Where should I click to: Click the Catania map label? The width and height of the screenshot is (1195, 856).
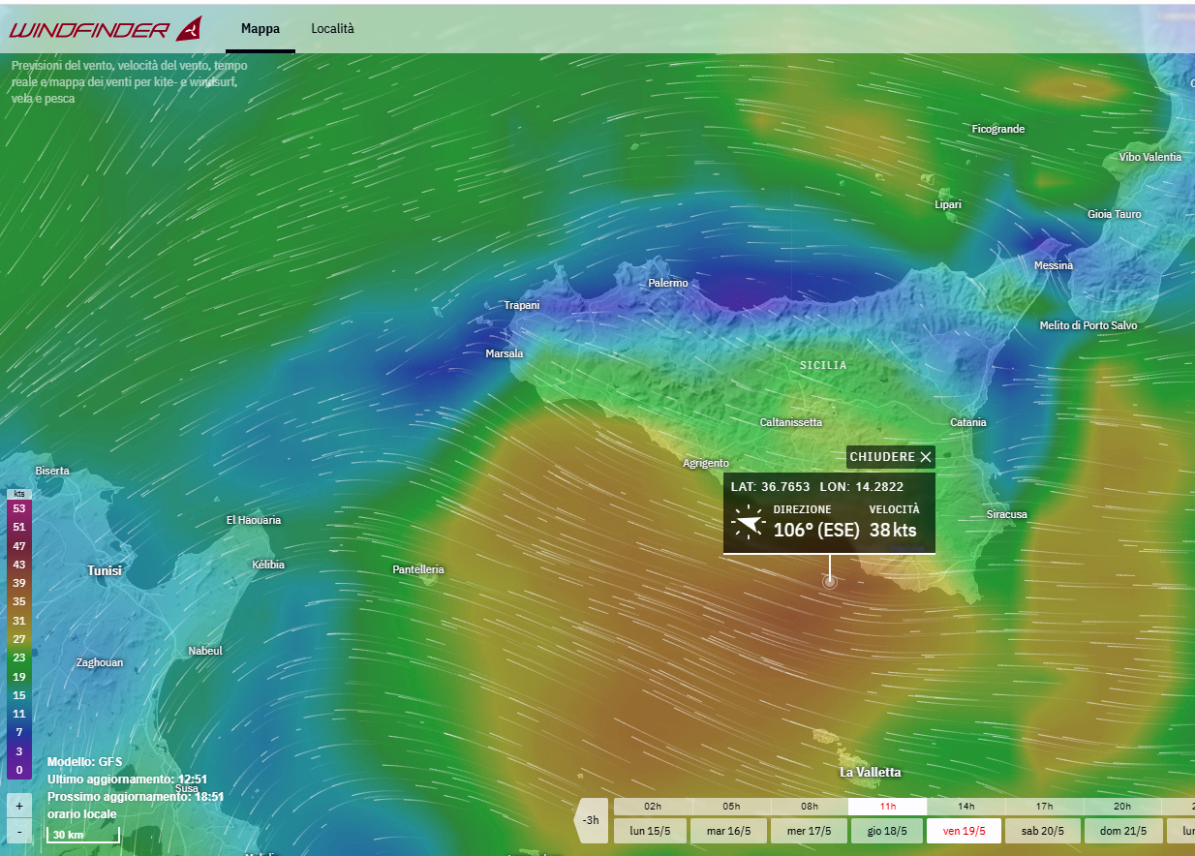968,422
